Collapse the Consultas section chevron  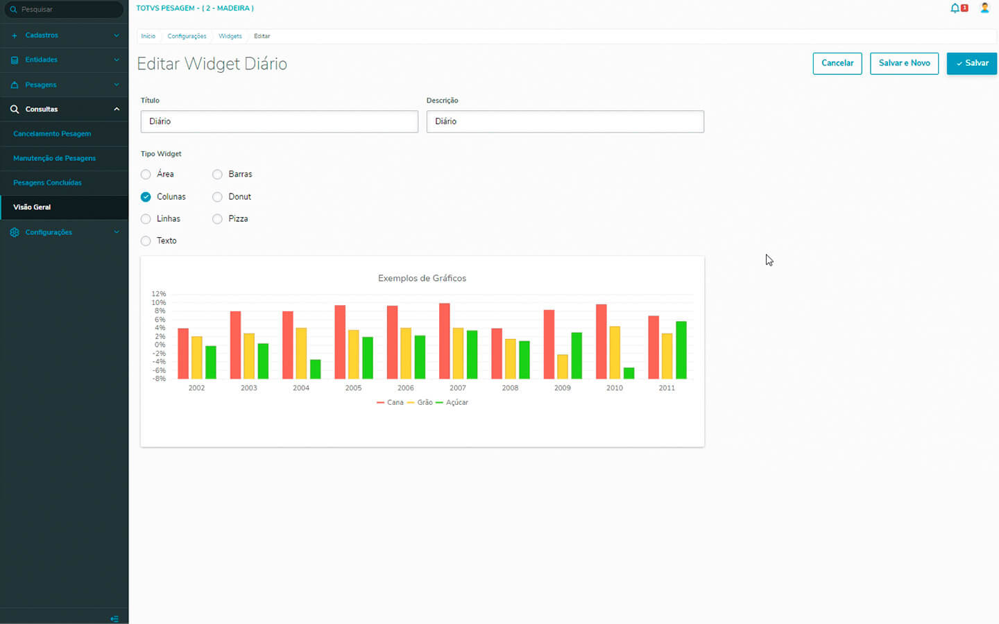tap(116, 110)
